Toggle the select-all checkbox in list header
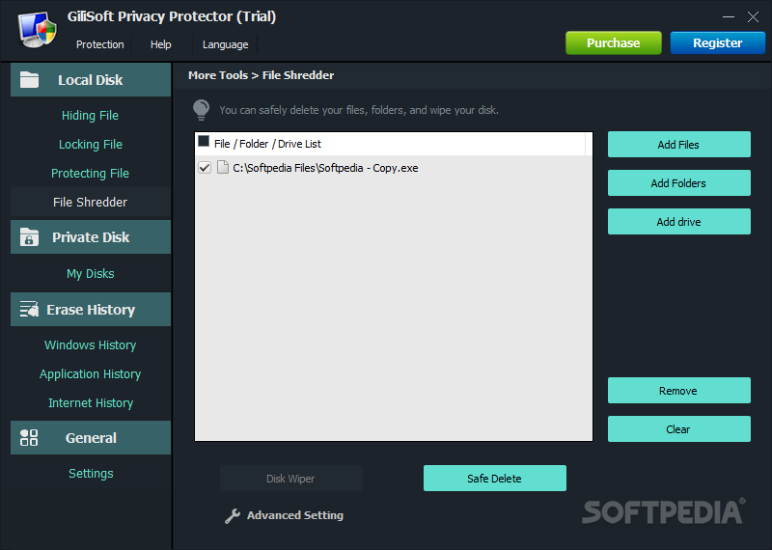 pos(204,142)
